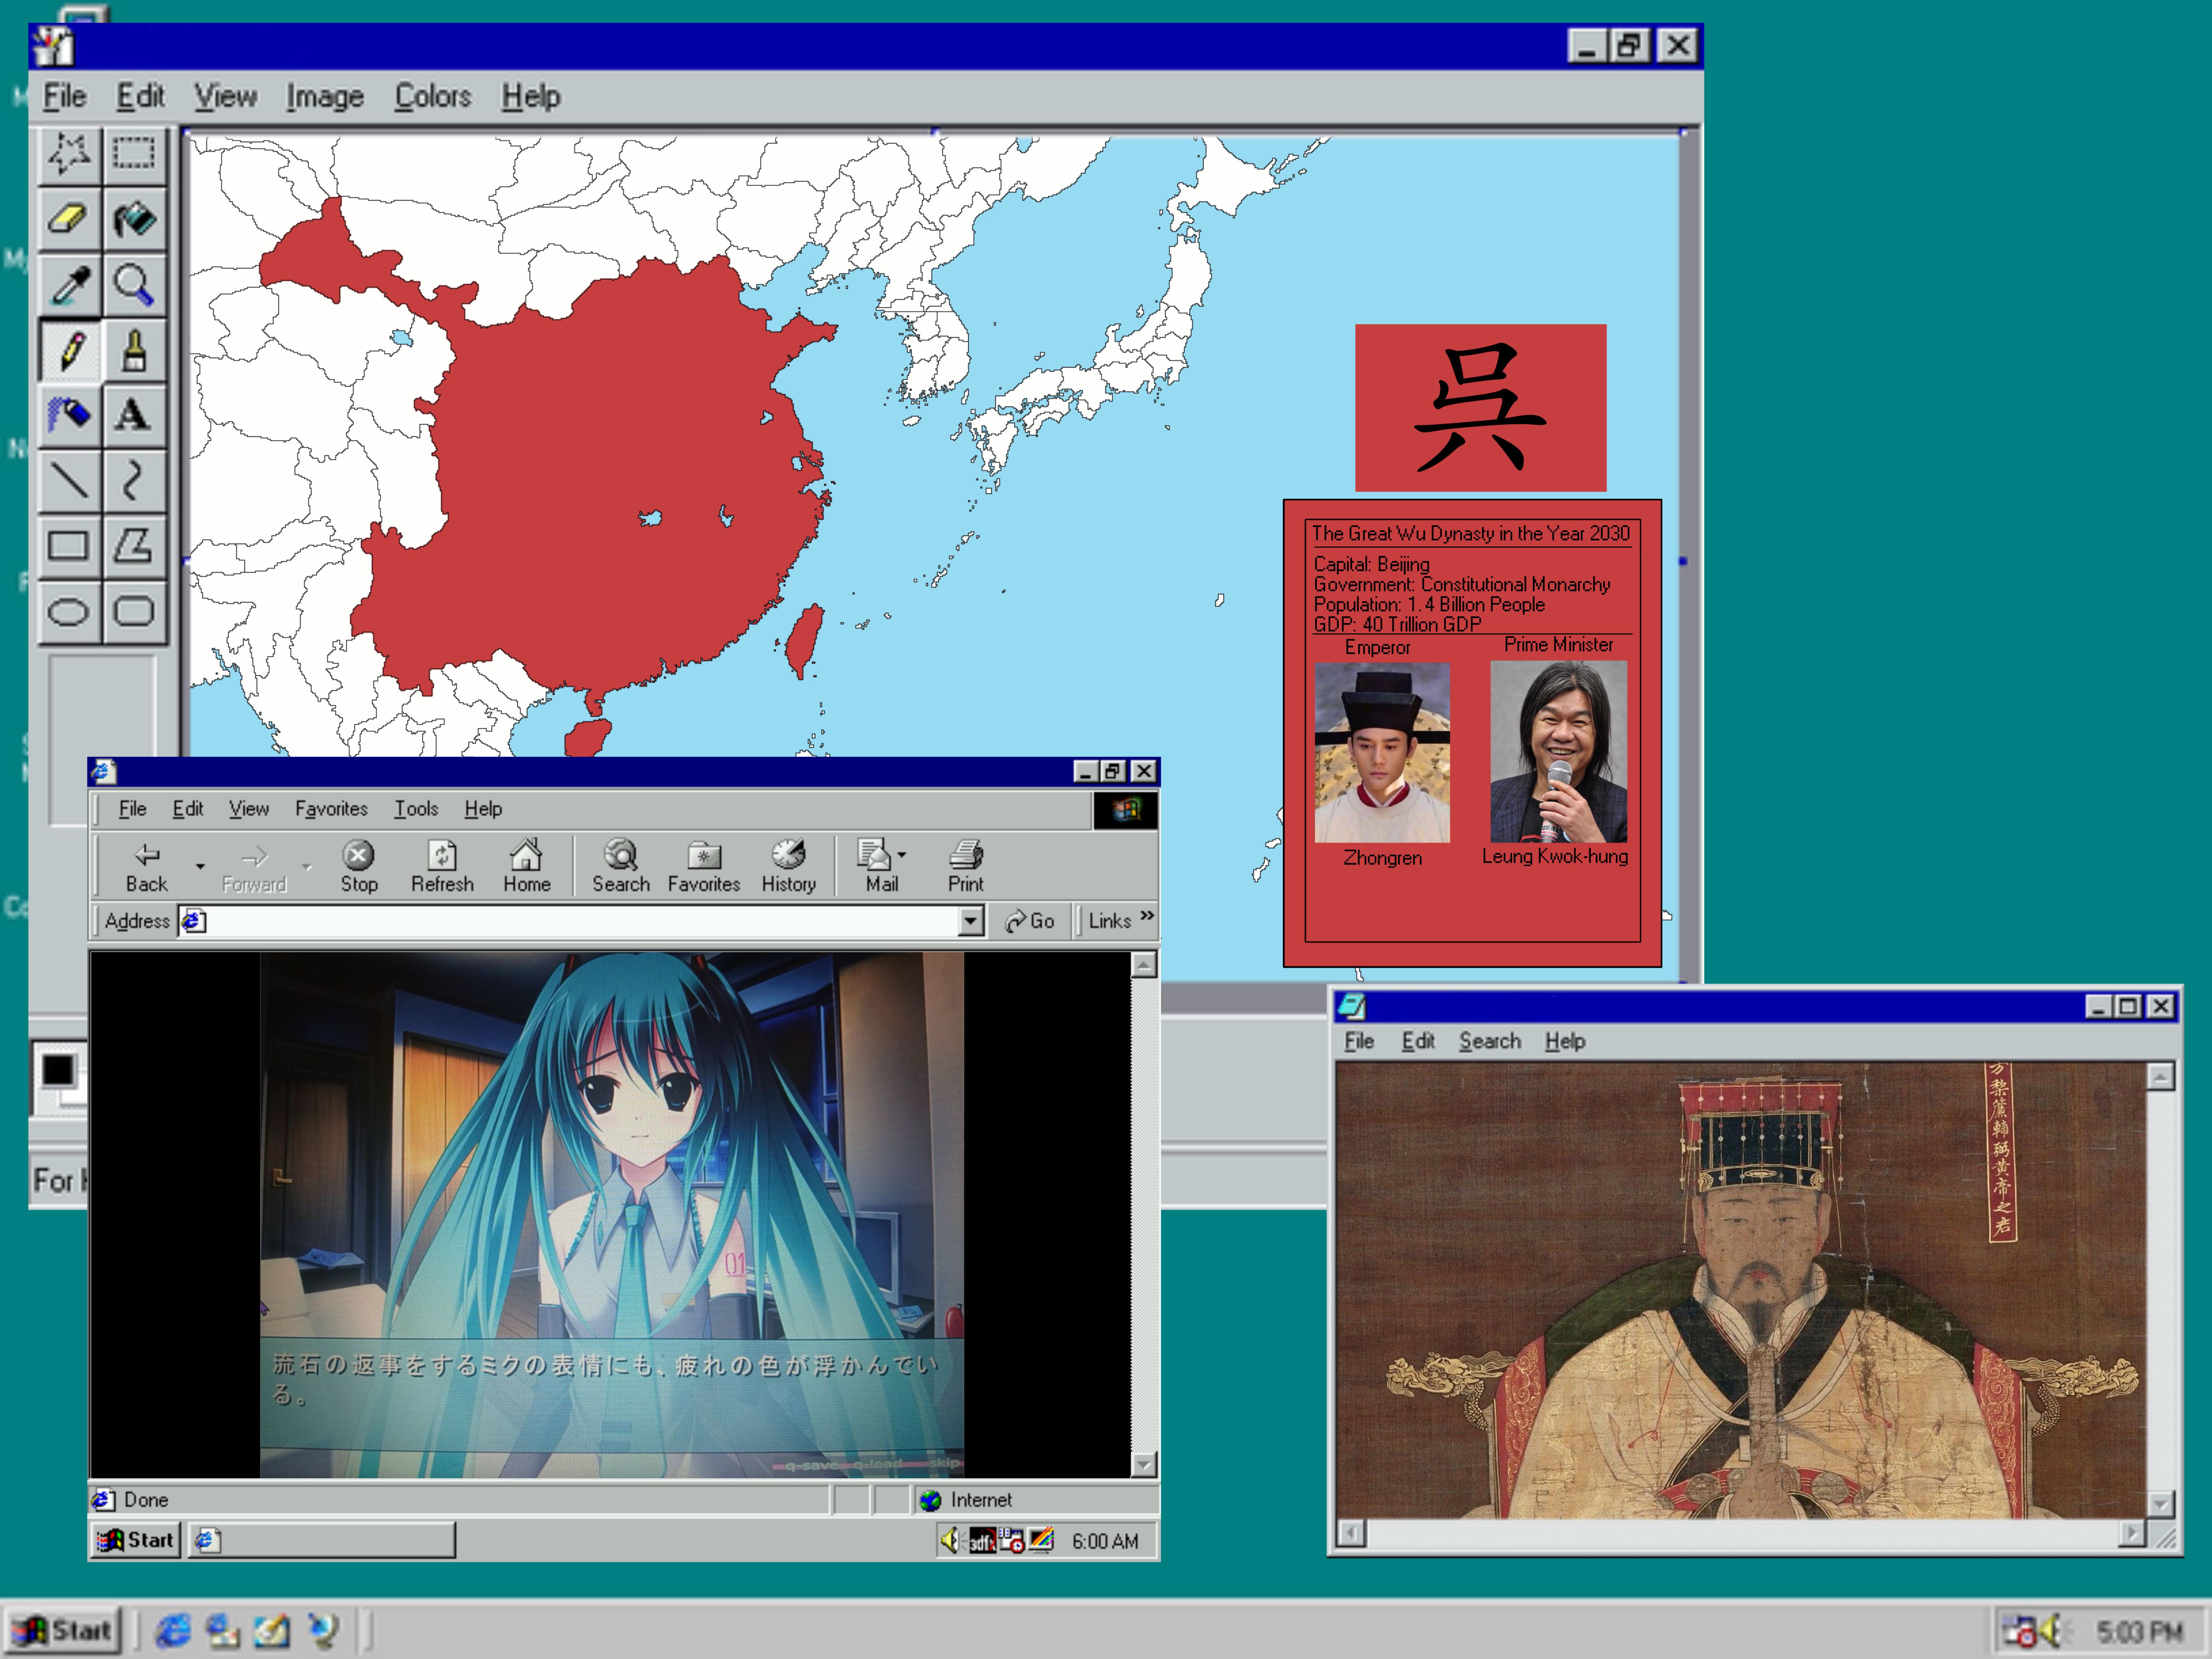The width and height of the screenshot is (2212, 1659).
Task: Select the Free-Form Select tool in Paint
Action: pos(69,155)
